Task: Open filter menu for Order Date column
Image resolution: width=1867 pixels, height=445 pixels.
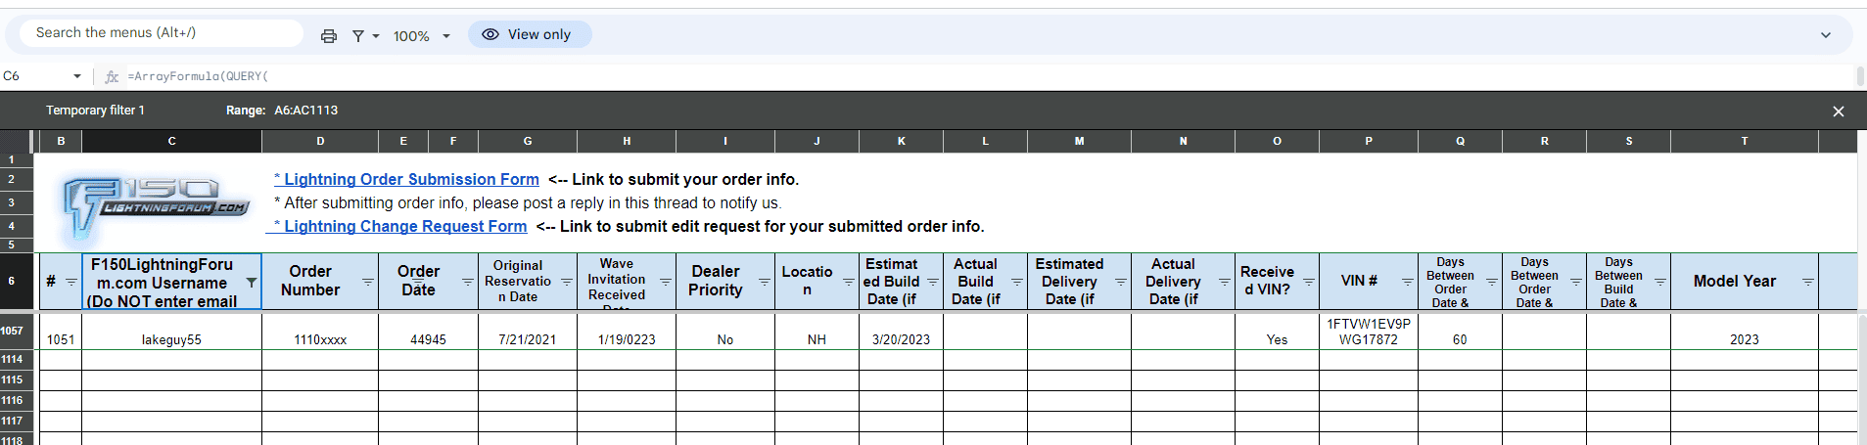Action: [467, 282]
